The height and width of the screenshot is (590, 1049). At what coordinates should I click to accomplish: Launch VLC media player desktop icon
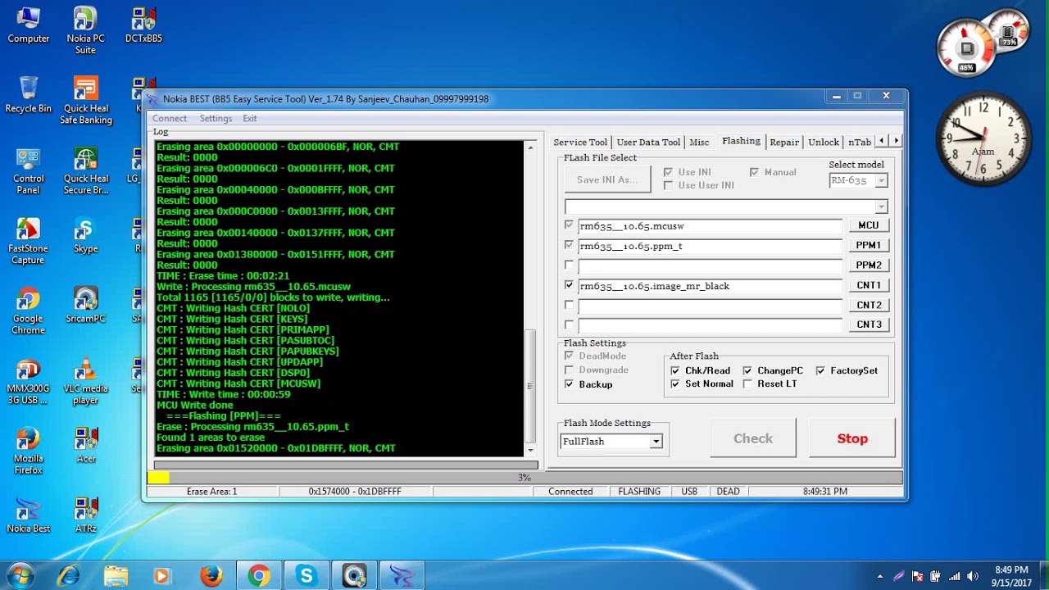pyautogui.click(x=85, y=382)
